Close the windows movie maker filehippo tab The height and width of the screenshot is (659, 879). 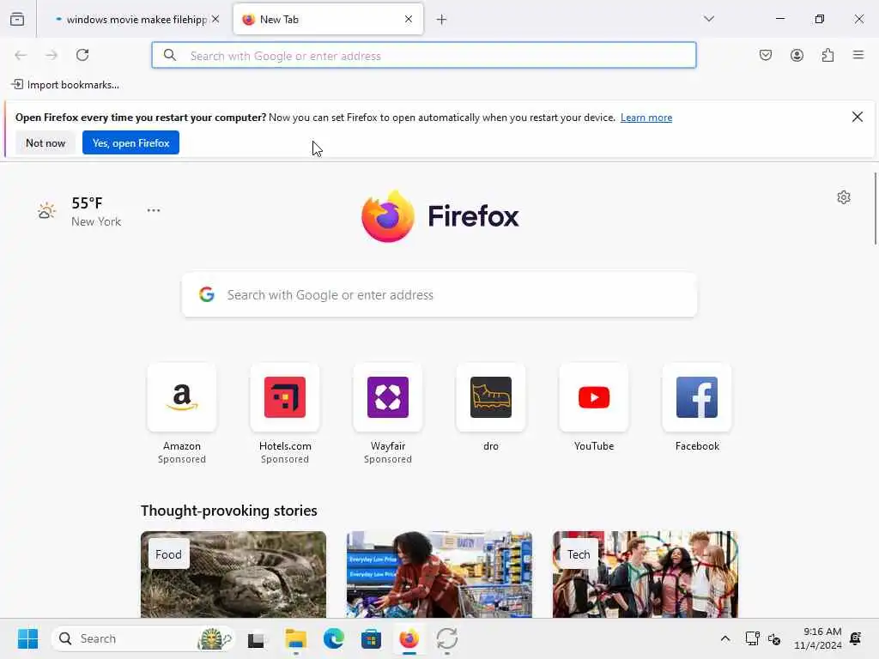[215, 19]
